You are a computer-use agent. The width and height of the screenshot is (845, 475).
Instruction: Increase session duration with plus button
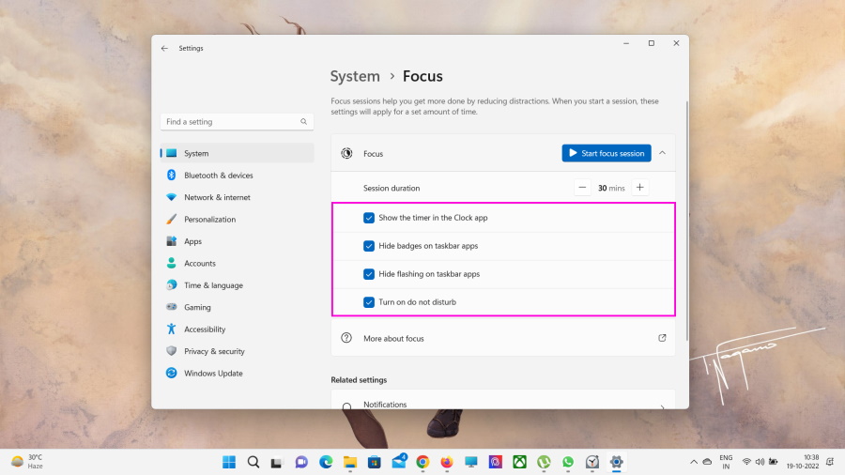tap(639, 188)
